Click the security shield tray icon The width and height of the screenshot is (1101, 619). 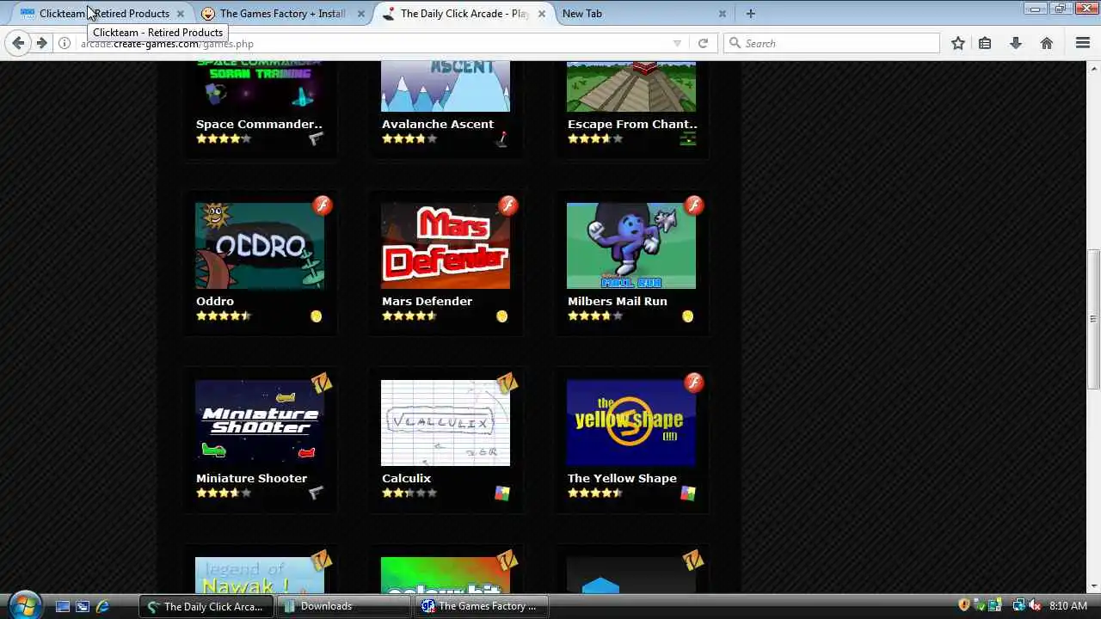964,606
